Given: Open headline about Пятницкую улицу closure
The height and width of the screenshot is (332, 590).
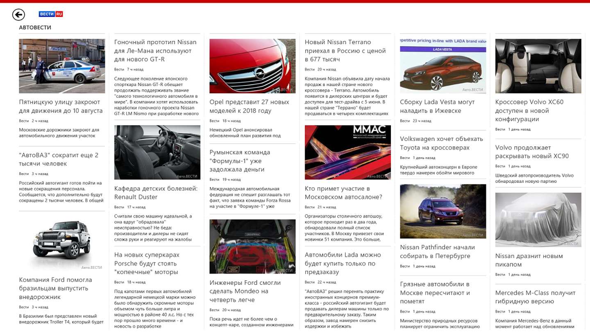Looking at the screenshot, I should click(61, 106).
